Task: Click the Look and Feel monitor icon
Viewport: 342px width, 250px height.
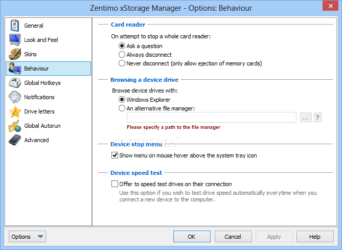Action: coord(15,40)
